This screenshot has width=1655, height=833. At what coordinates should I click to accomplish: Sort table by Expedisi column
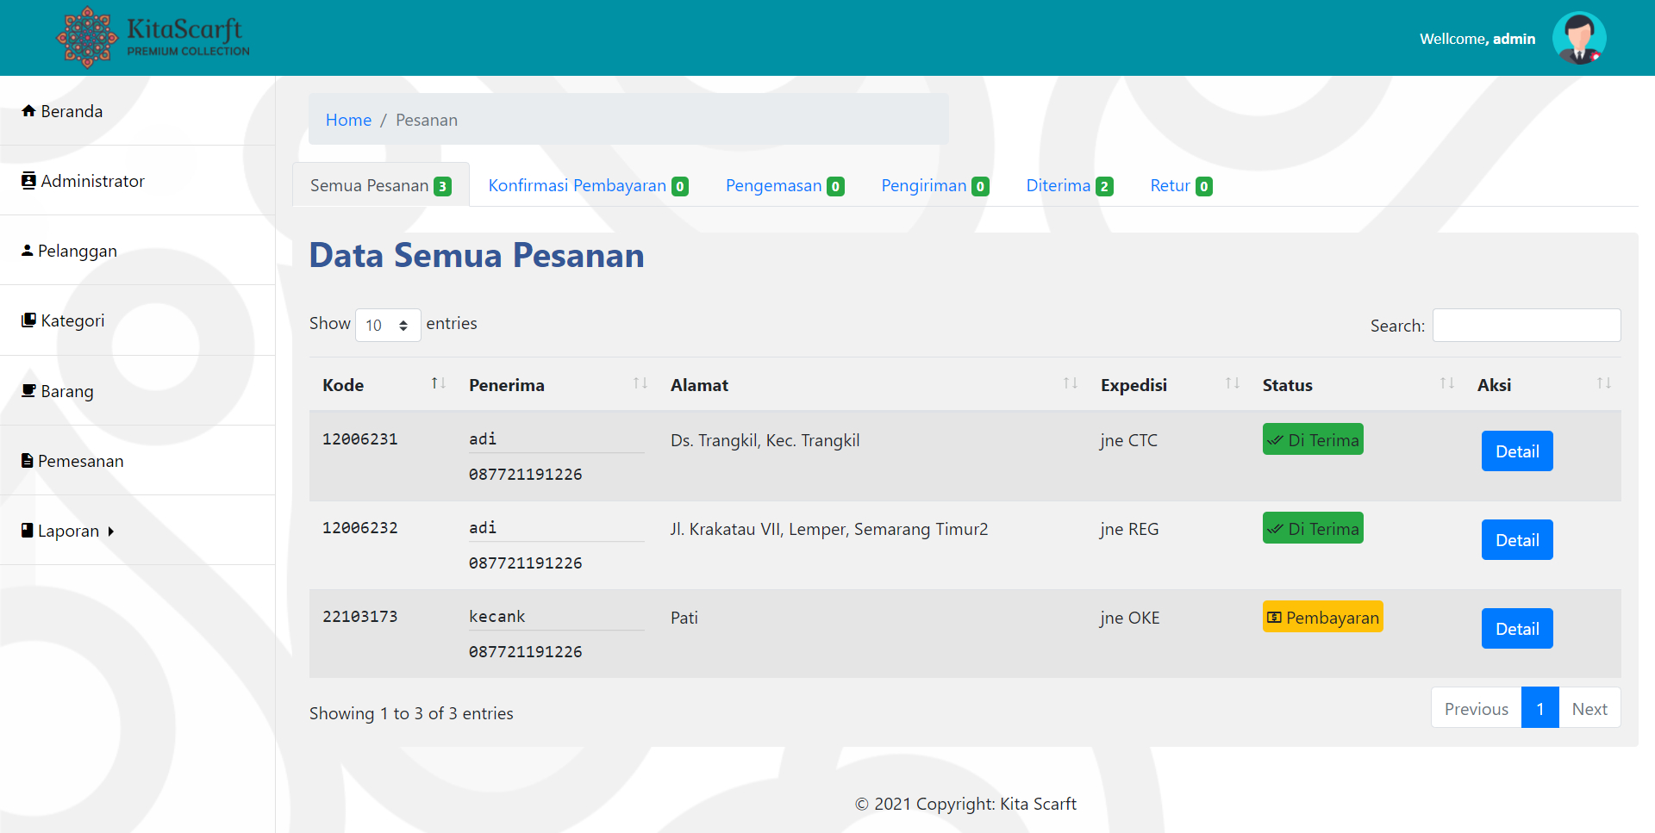(1232, 384)
